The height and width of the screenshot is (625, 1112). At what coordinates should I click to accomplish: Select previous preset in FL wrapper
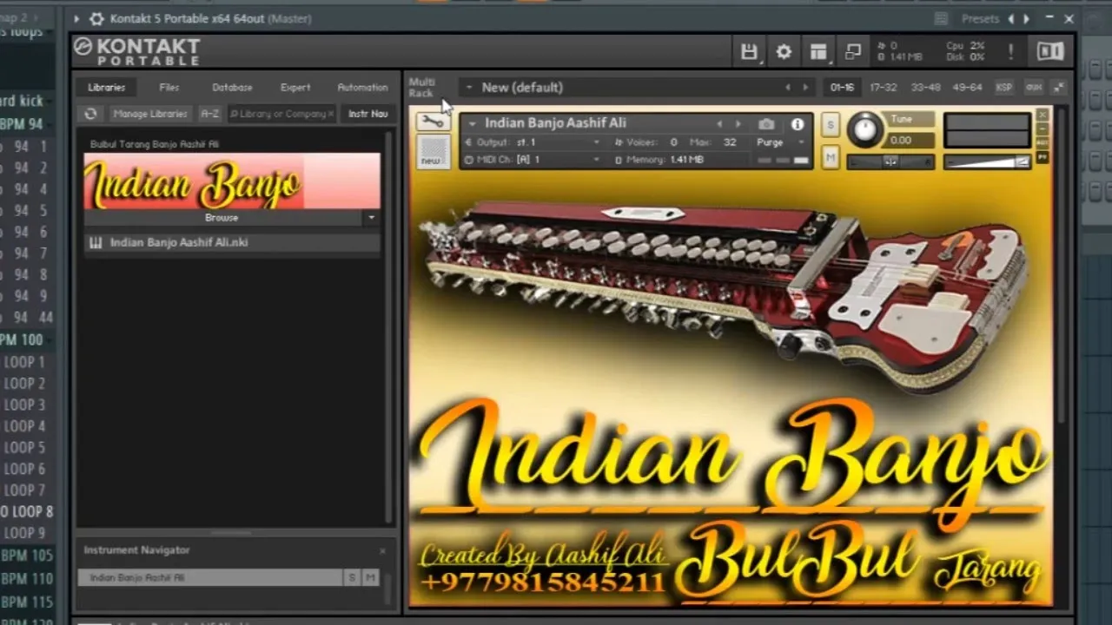(1010, 18)
